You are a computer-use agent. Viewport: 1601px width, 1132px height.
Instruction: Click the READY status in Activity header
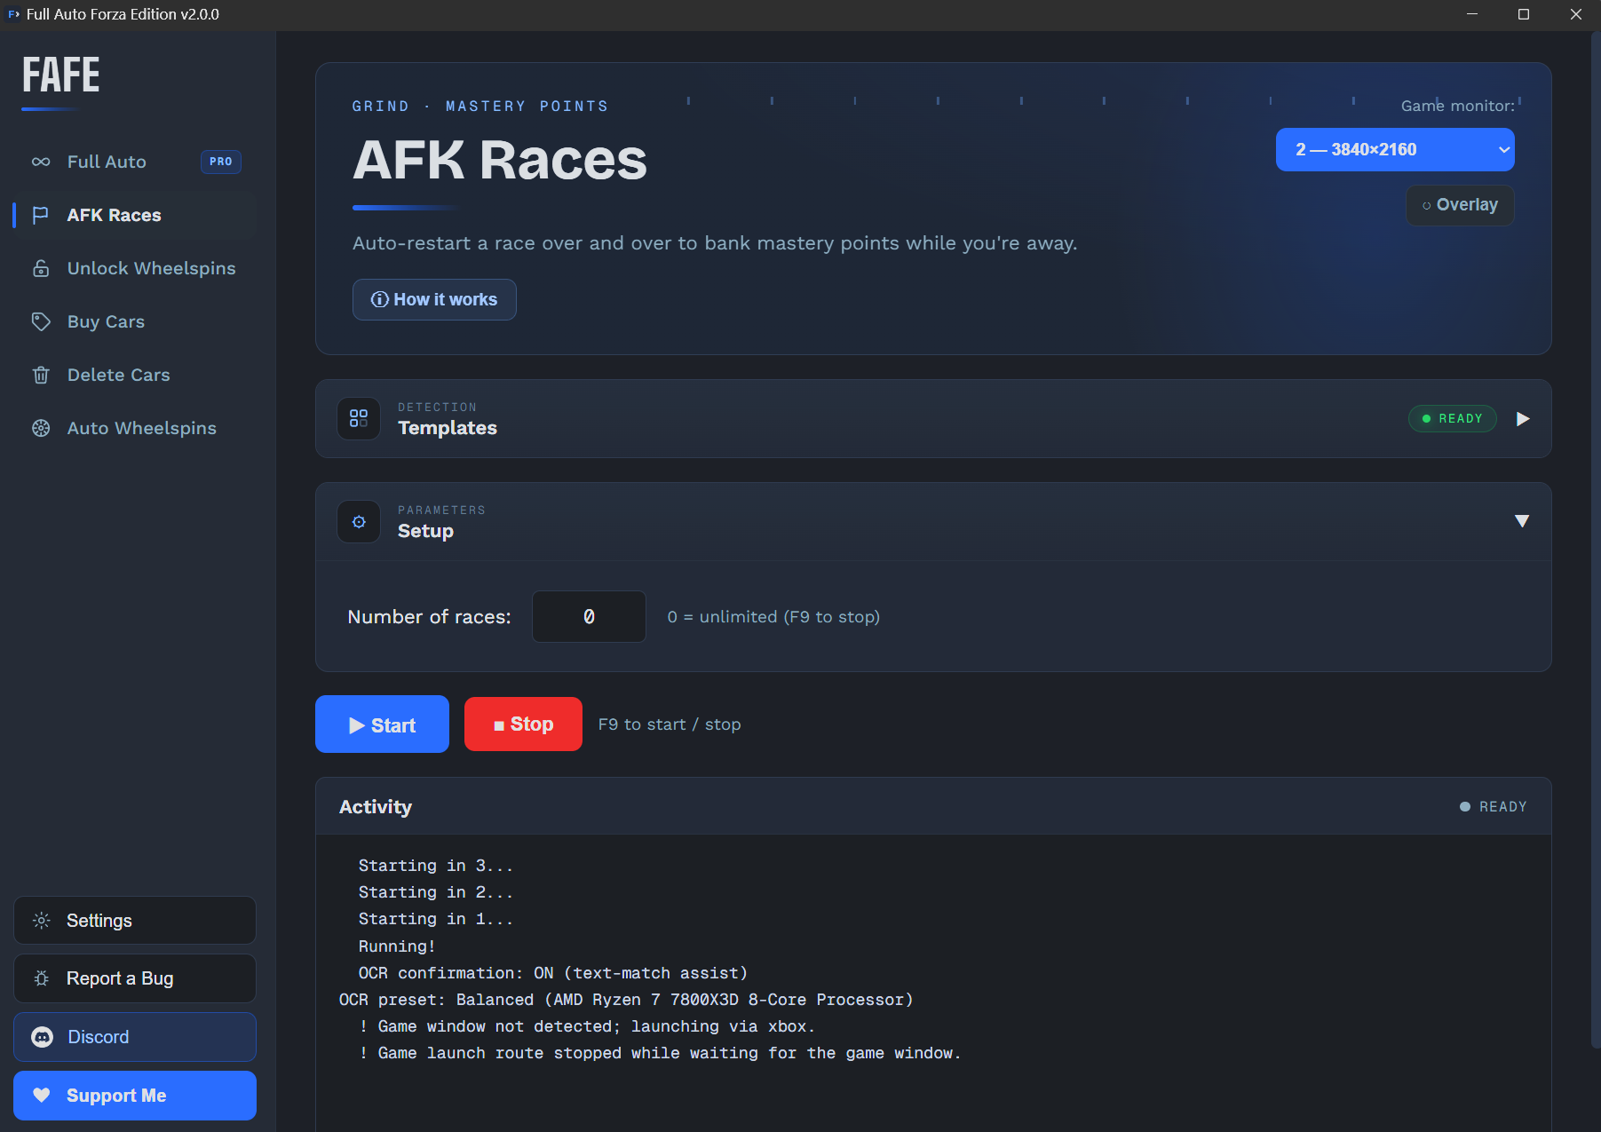1494,806
